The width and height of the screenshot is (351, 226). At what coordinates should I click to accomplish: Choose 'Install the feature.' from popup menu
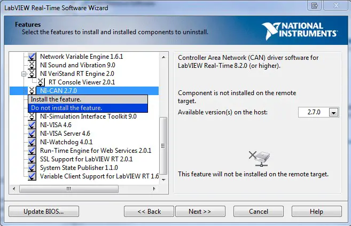click(x=88, y=99)
